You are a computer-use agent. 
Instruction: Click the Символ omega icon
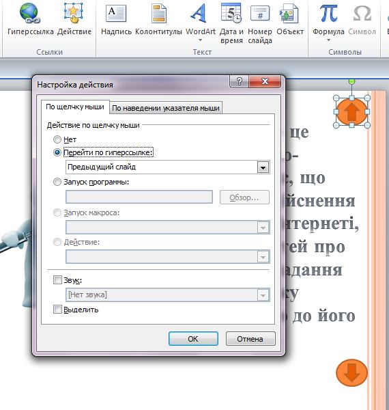(362, 13)
